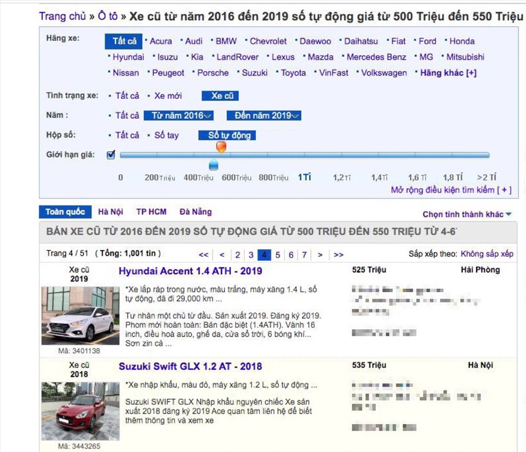Image resolution: width=526 pixels, height=452 pixels.
Task: Move the orange upper price slider handle
Action: point(221,147)
